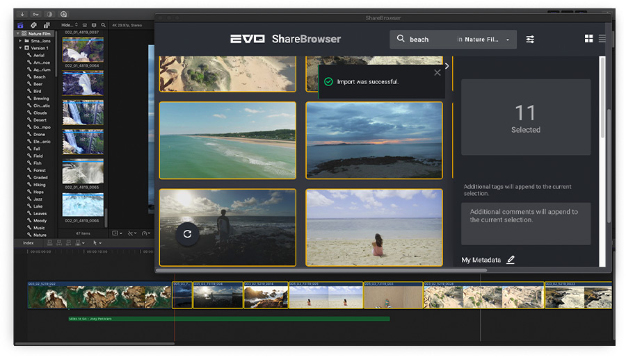Screen dimensions: 626x357
Task: Click the green success checkmark icon
Action: pos(328,82)
